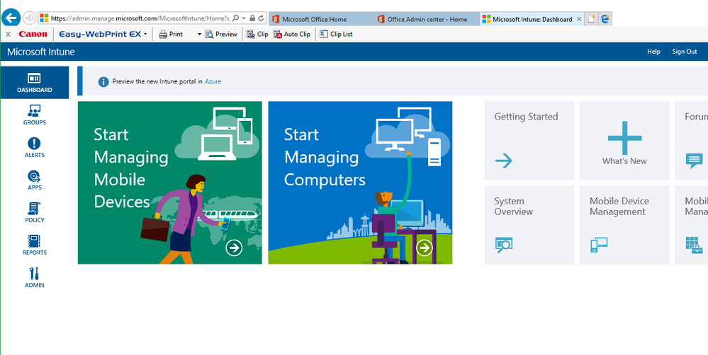Click the Forum tile label
The width and height of the screenshot is (708, 355).
click(696, 116)
